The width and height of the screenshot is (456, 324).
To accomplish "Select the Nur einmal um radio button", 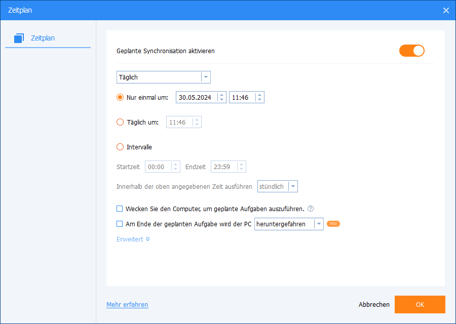I will (120, 97).
